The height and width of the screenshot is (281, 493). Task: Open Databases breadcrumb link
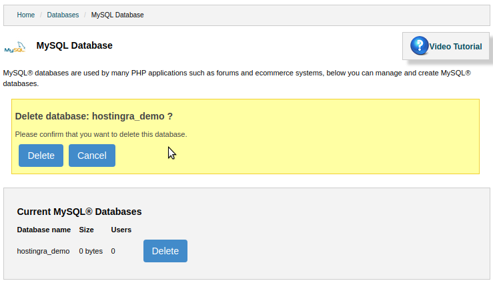click(x=63, y=15)
